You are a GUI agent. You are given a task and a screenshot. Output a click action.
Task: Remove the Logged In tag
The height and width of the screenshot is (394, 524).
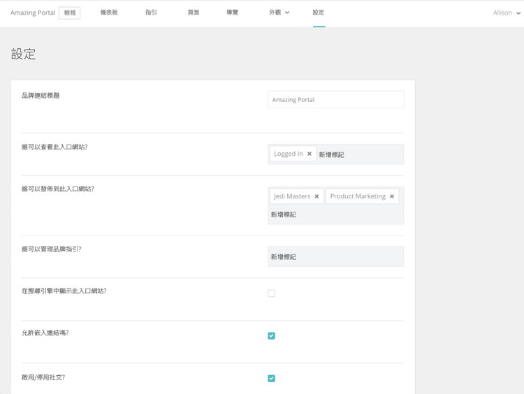point(310,154)
